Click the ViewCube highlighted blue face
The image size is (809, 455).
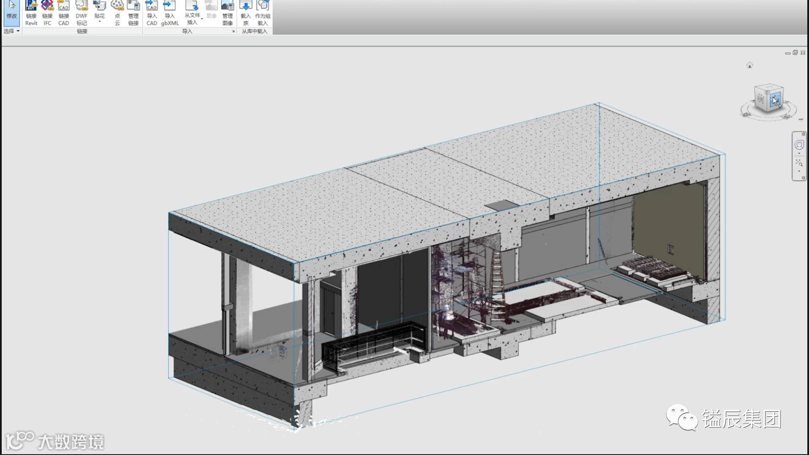click(775, 101)
